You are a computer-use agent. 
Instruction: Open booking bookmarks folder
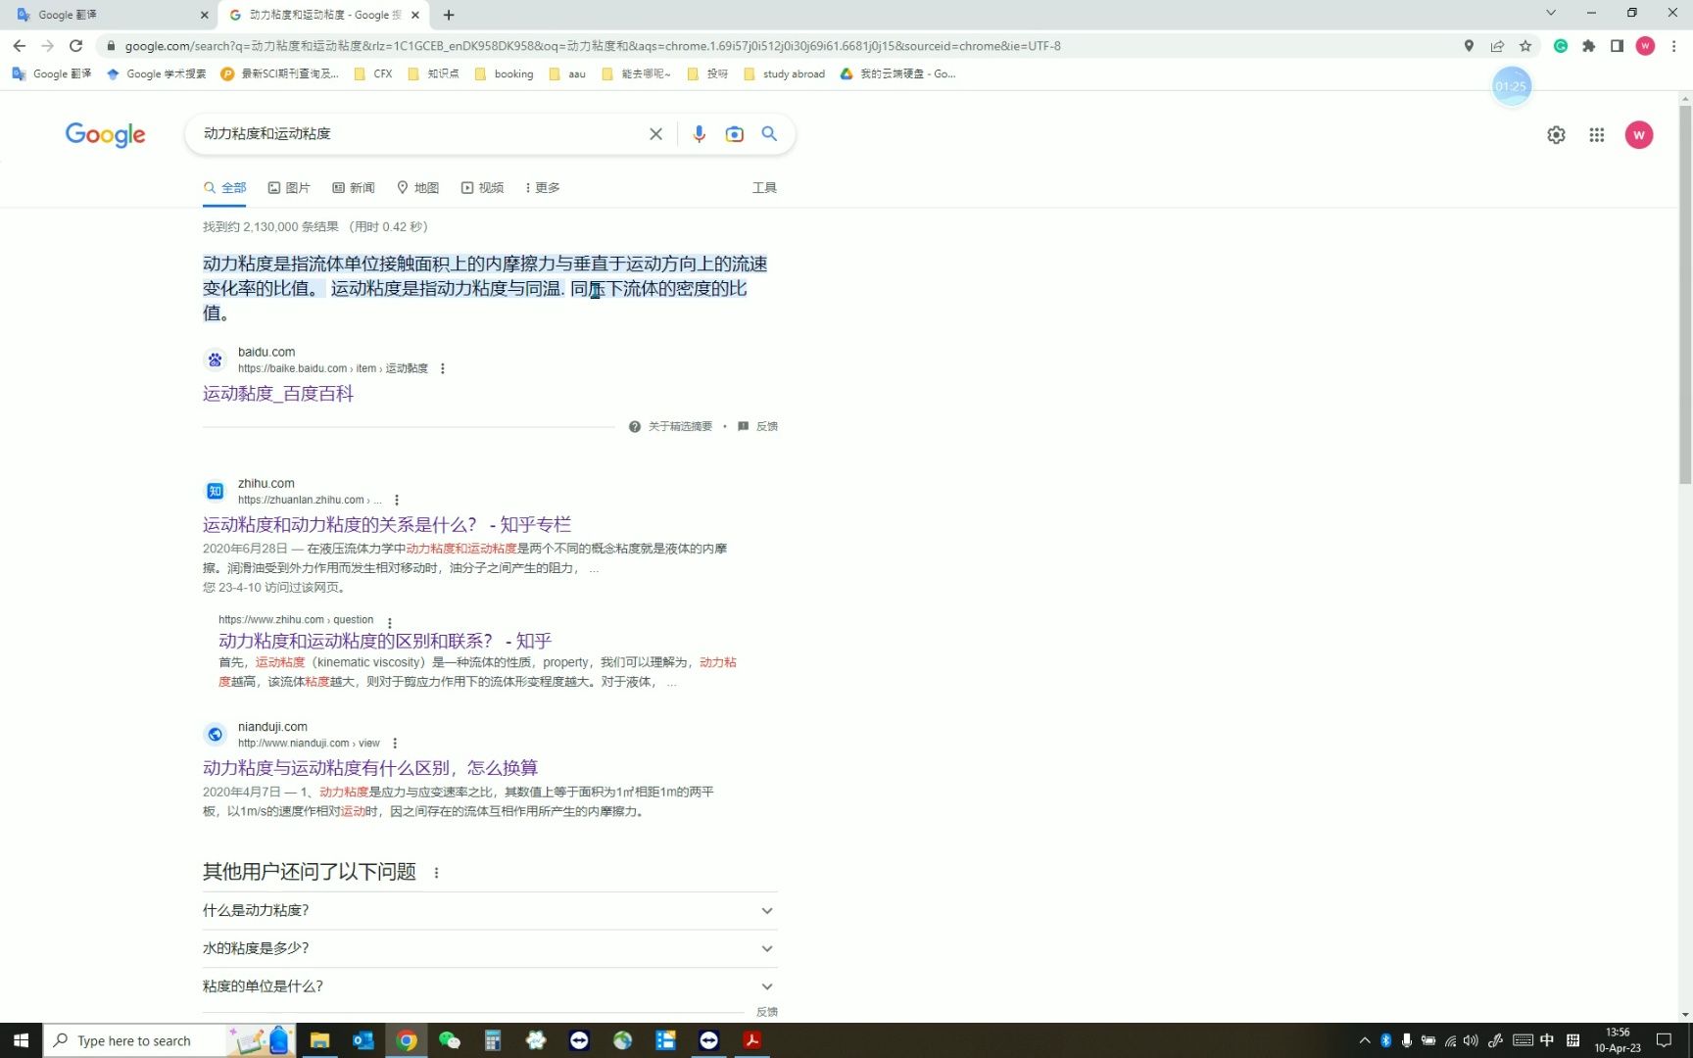504,73
